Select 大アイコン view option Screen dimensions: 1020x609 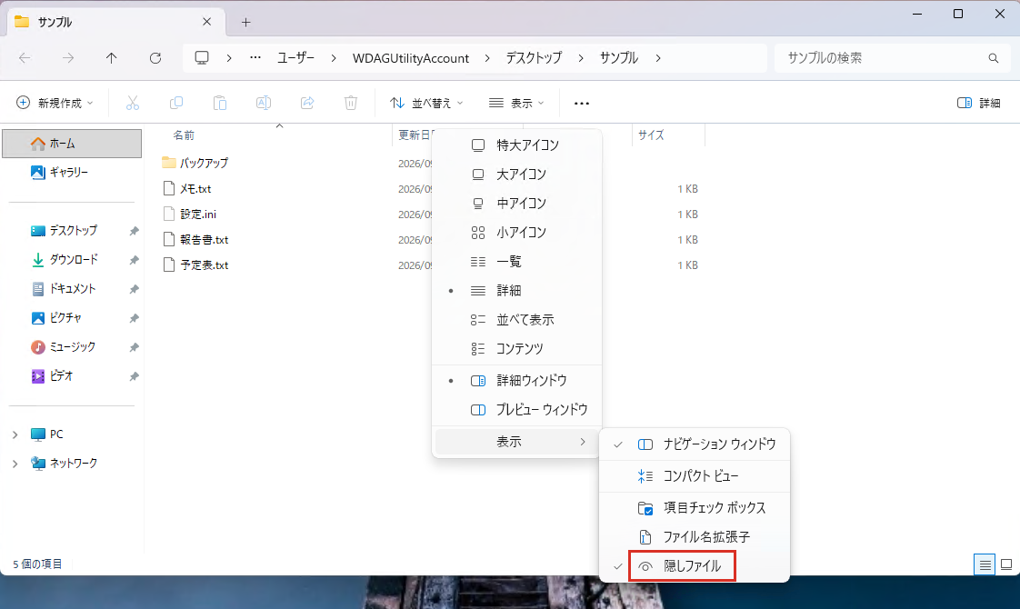click(517, 175)
